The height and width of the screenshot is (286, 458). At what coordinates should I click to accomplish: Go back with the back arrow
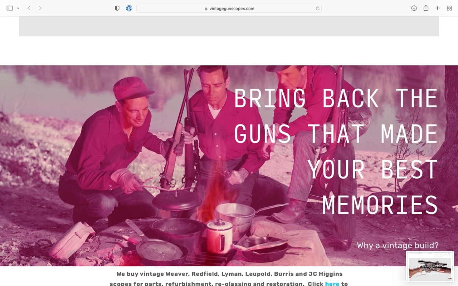click(x=29, y=8)
